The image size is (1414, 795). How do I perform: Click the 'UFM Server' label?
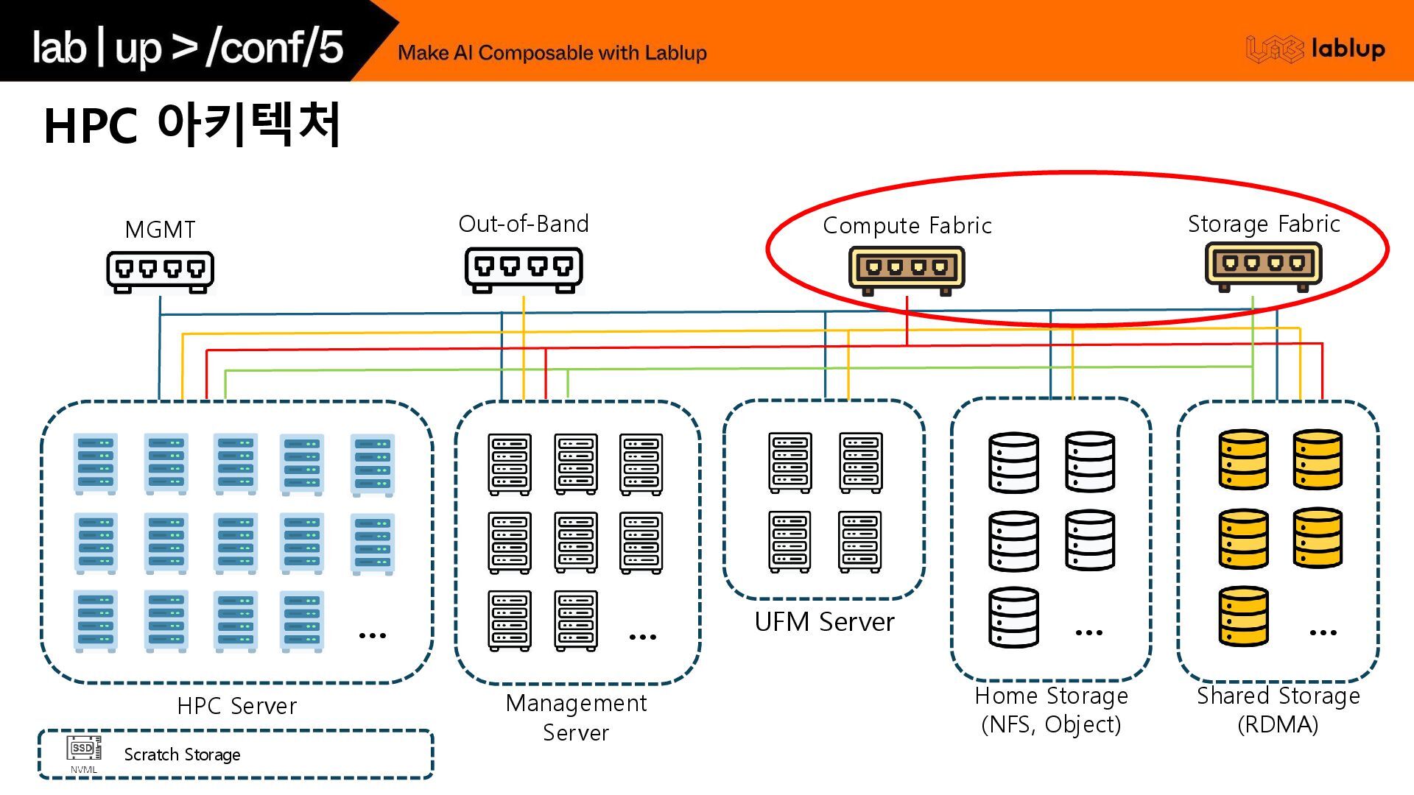click(824, 622)
